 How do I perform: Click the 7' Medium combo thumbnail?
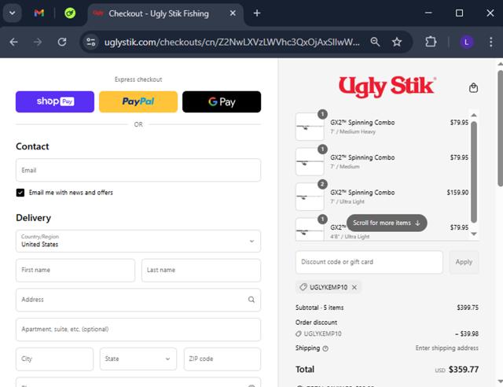tap(310, 162)
